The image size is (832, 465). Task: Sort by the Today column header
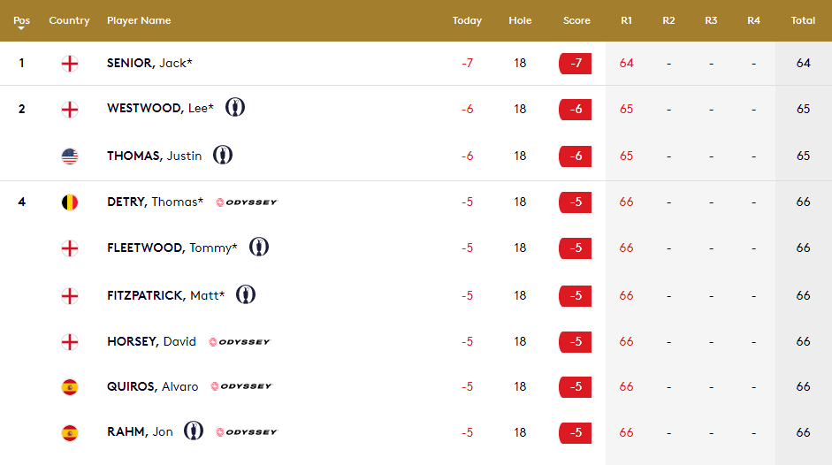(467, 20)
